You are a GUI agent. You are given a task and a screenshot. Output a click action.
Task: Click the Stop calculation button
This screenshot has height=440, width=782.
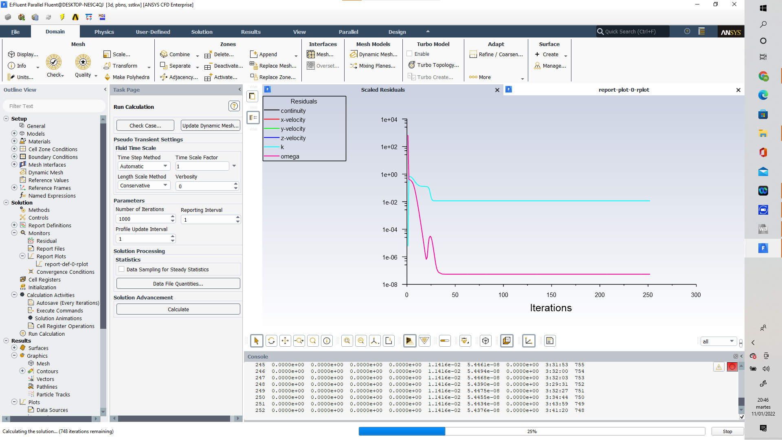[727, 431]
